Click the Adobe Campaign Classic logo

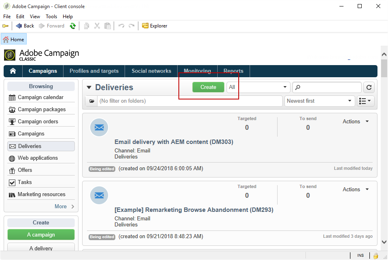click(x=42, y=55)
